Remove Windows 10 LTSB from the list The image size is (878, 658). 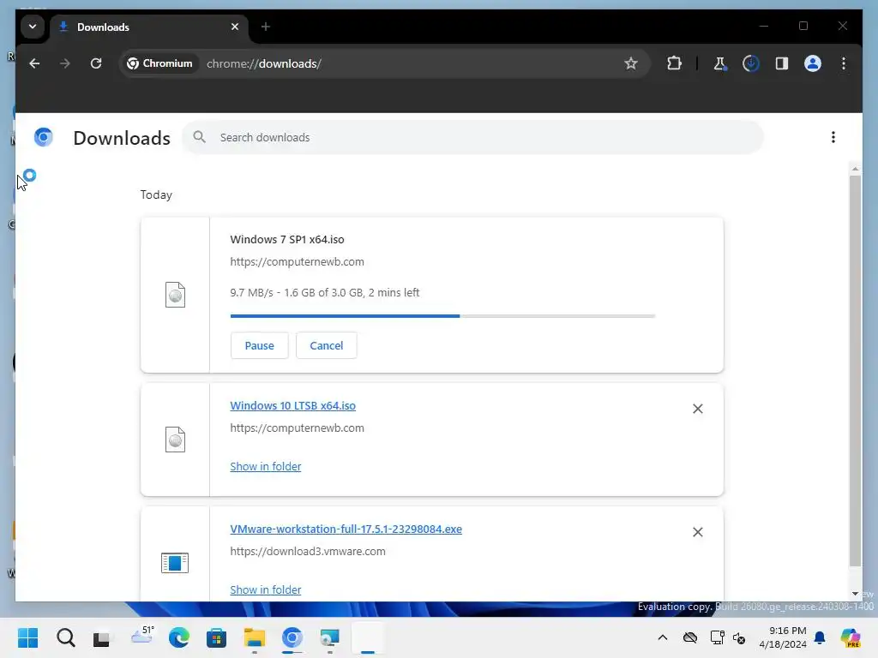(x=698, y=409)
